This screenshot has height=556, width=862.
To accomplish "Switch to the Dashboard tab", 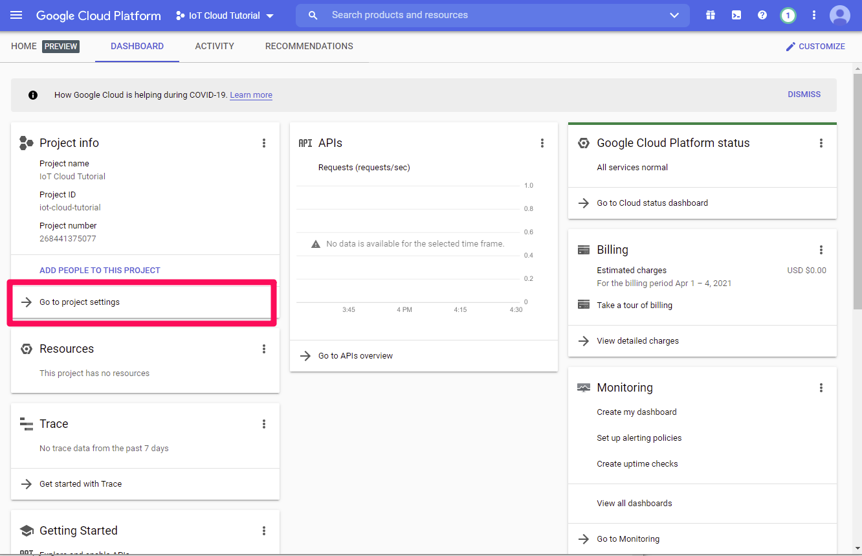I will click(x=137, y=47).
